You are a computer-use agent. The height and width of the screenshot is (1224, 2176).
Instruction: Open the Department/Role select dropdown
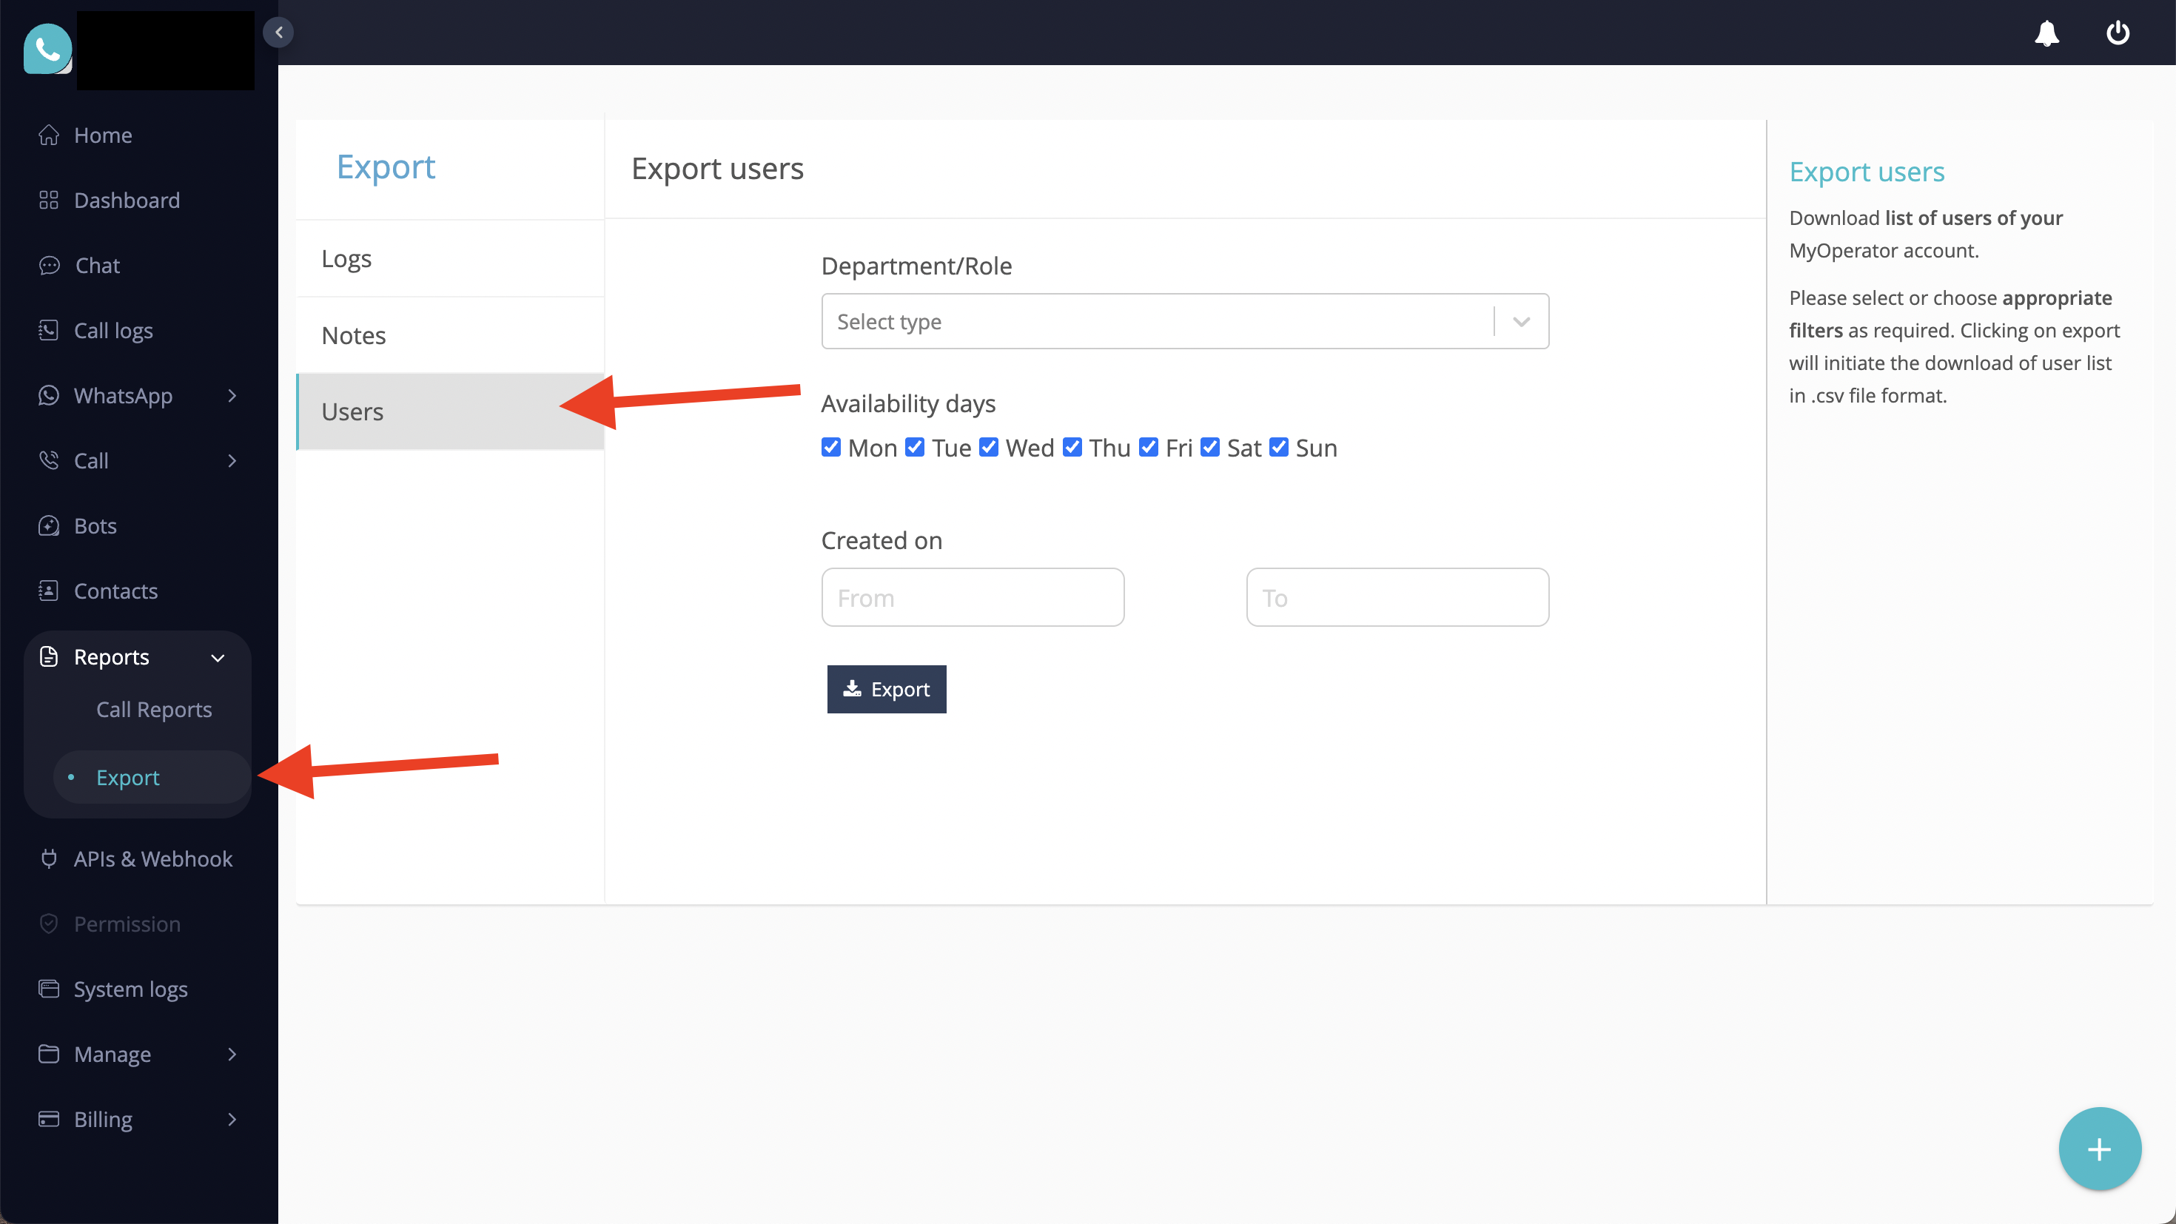coord(1184,321)
